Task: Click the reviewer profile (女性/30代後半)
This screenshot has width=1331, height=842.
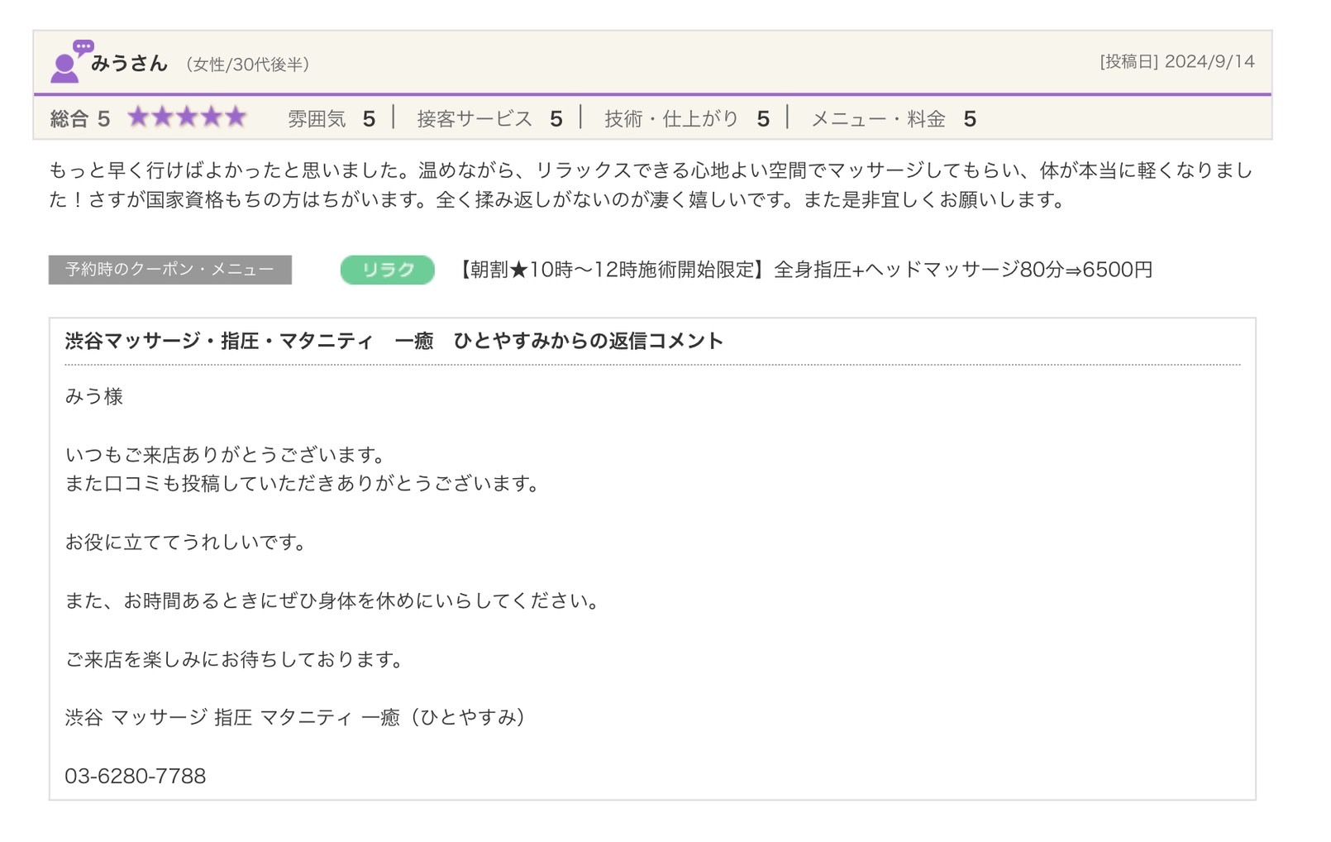Action: 248,65
